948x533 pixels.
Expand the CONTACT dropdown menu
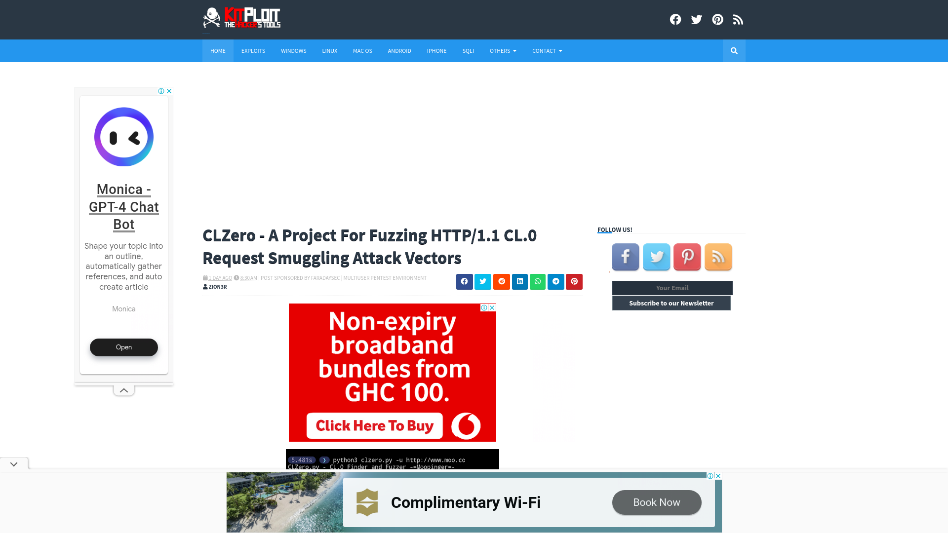pyautogui.click(x=548, y=51)
